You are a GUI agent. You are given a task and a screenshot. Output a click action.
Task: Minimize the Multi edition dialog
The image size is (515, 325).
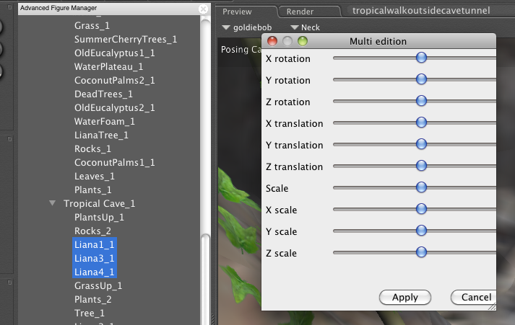[x=287, y=41]
